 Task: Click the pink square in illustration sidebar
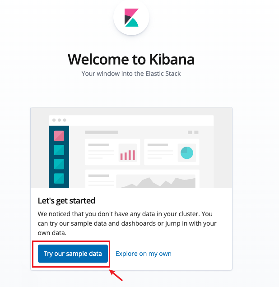[59, 136]
